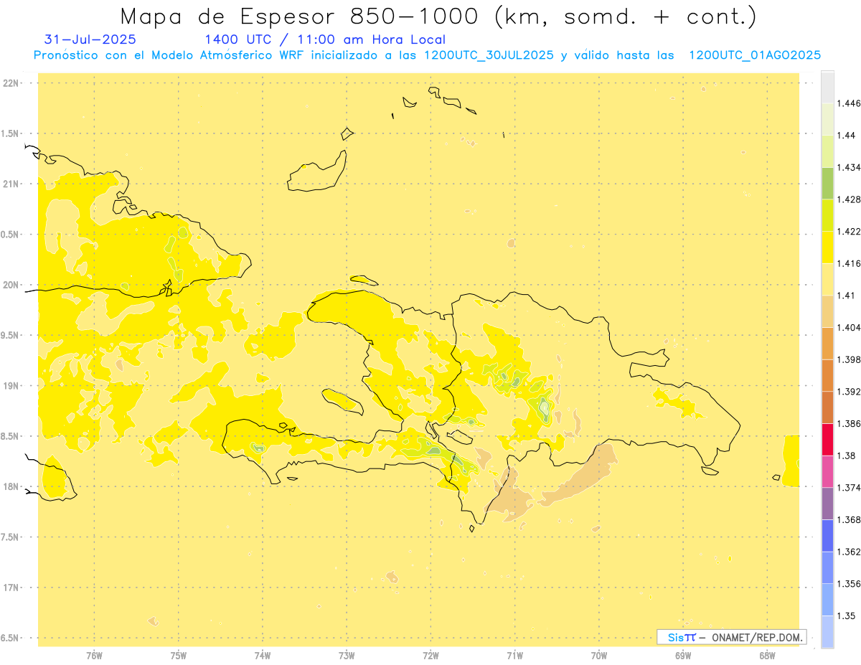The height and width of the screenshot is (665, 861).
Task: Select the bright yellow segment between 1.422 and 1.416
Action: (827, 247)
